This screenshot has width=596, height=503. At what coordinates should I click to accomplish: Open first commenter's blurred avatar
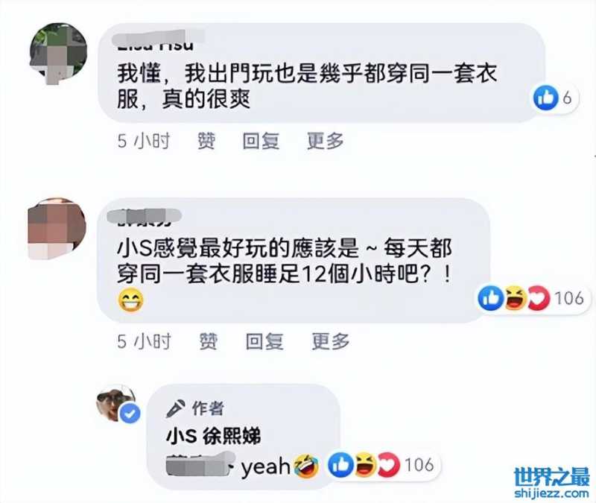tap(59, 53)
